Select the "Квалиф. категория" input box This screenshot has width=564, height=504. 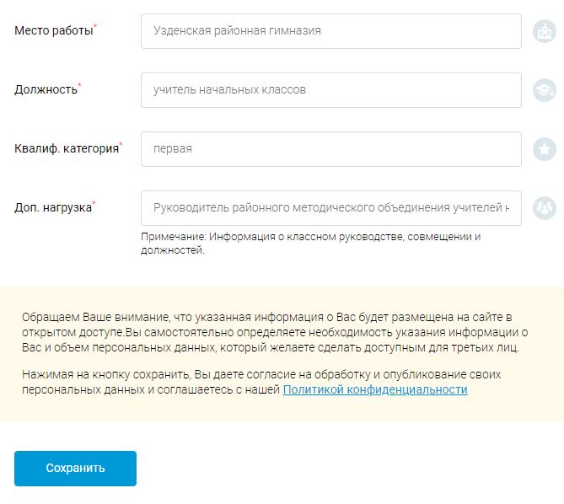pos(330,149)
